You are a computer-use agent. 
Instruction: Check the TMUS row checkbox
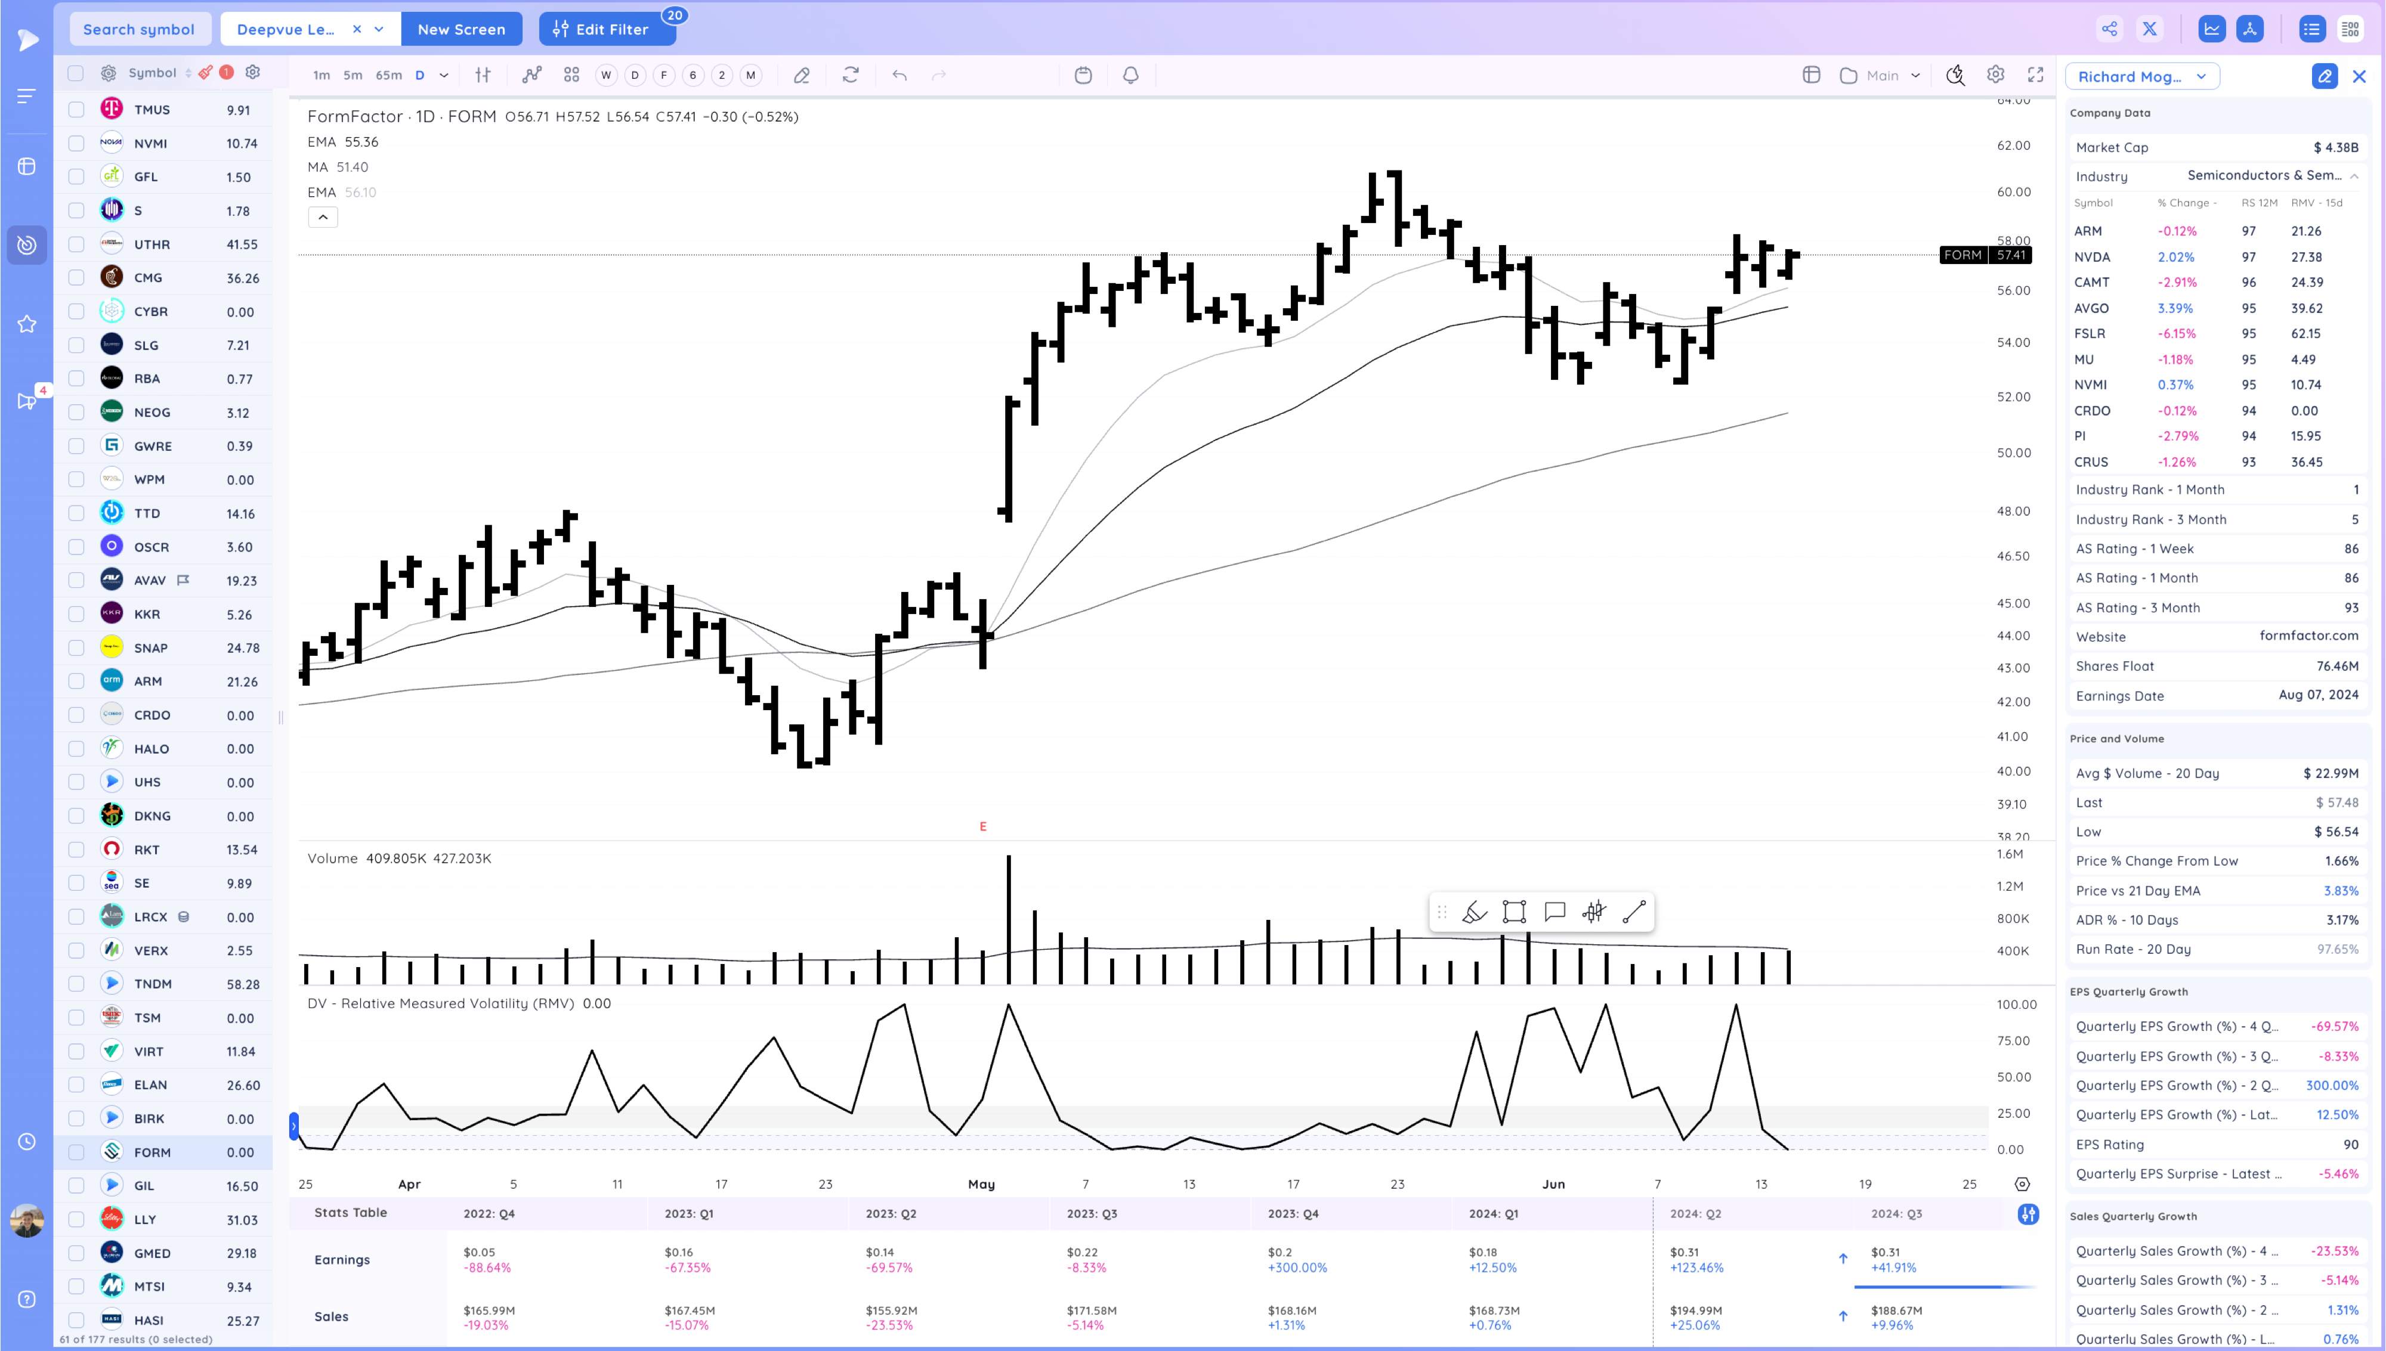pyautogui.click(x=76, y=110)
